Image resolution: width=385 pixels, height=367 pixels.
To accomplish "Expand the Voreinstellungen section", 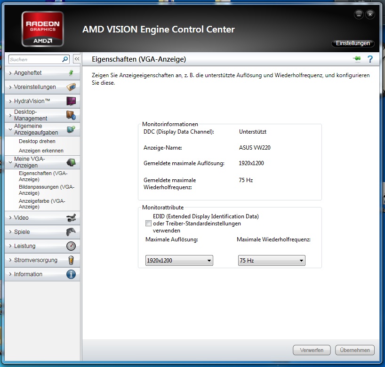I will point(42,87).
